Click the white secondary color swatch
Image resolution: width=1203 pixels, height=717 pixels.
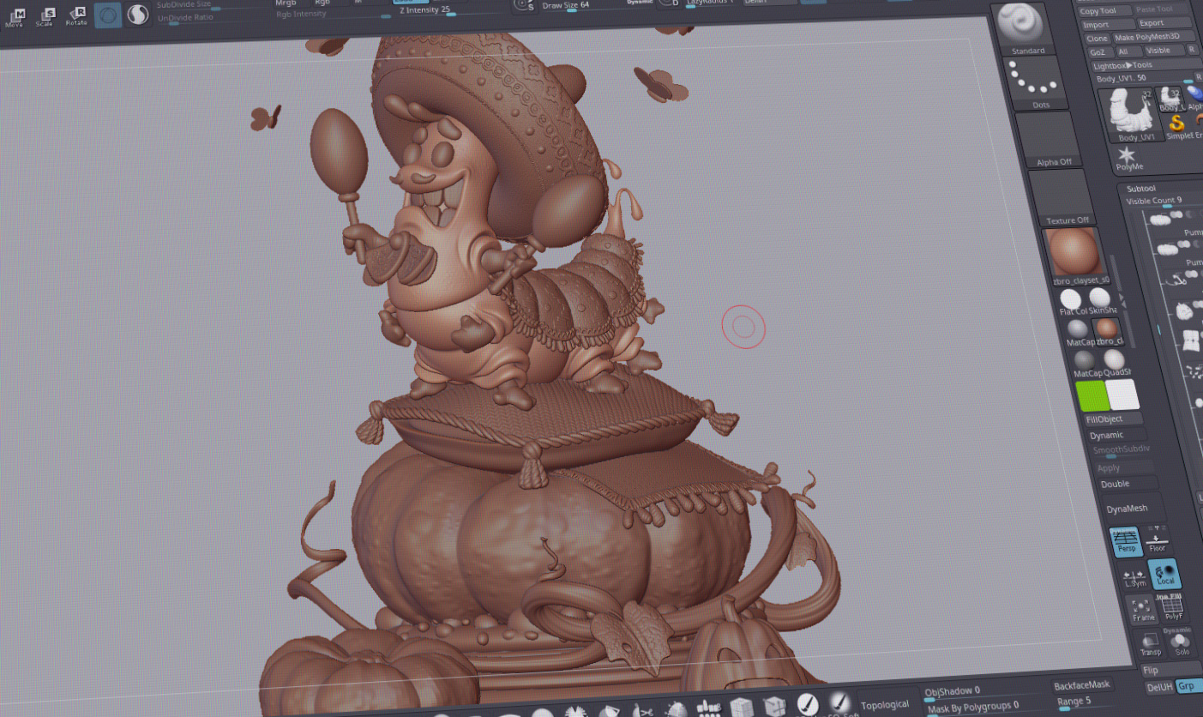(x=1123, y=395)
